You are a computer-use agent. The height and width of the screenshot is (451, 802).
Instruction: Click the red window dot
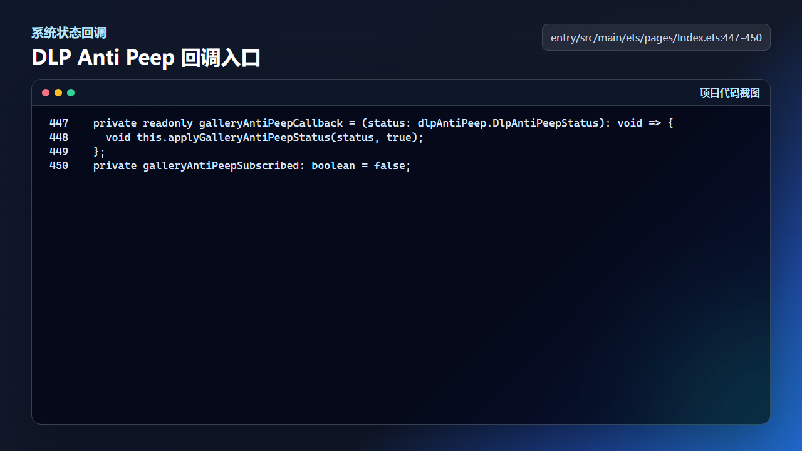click(46, 93)
